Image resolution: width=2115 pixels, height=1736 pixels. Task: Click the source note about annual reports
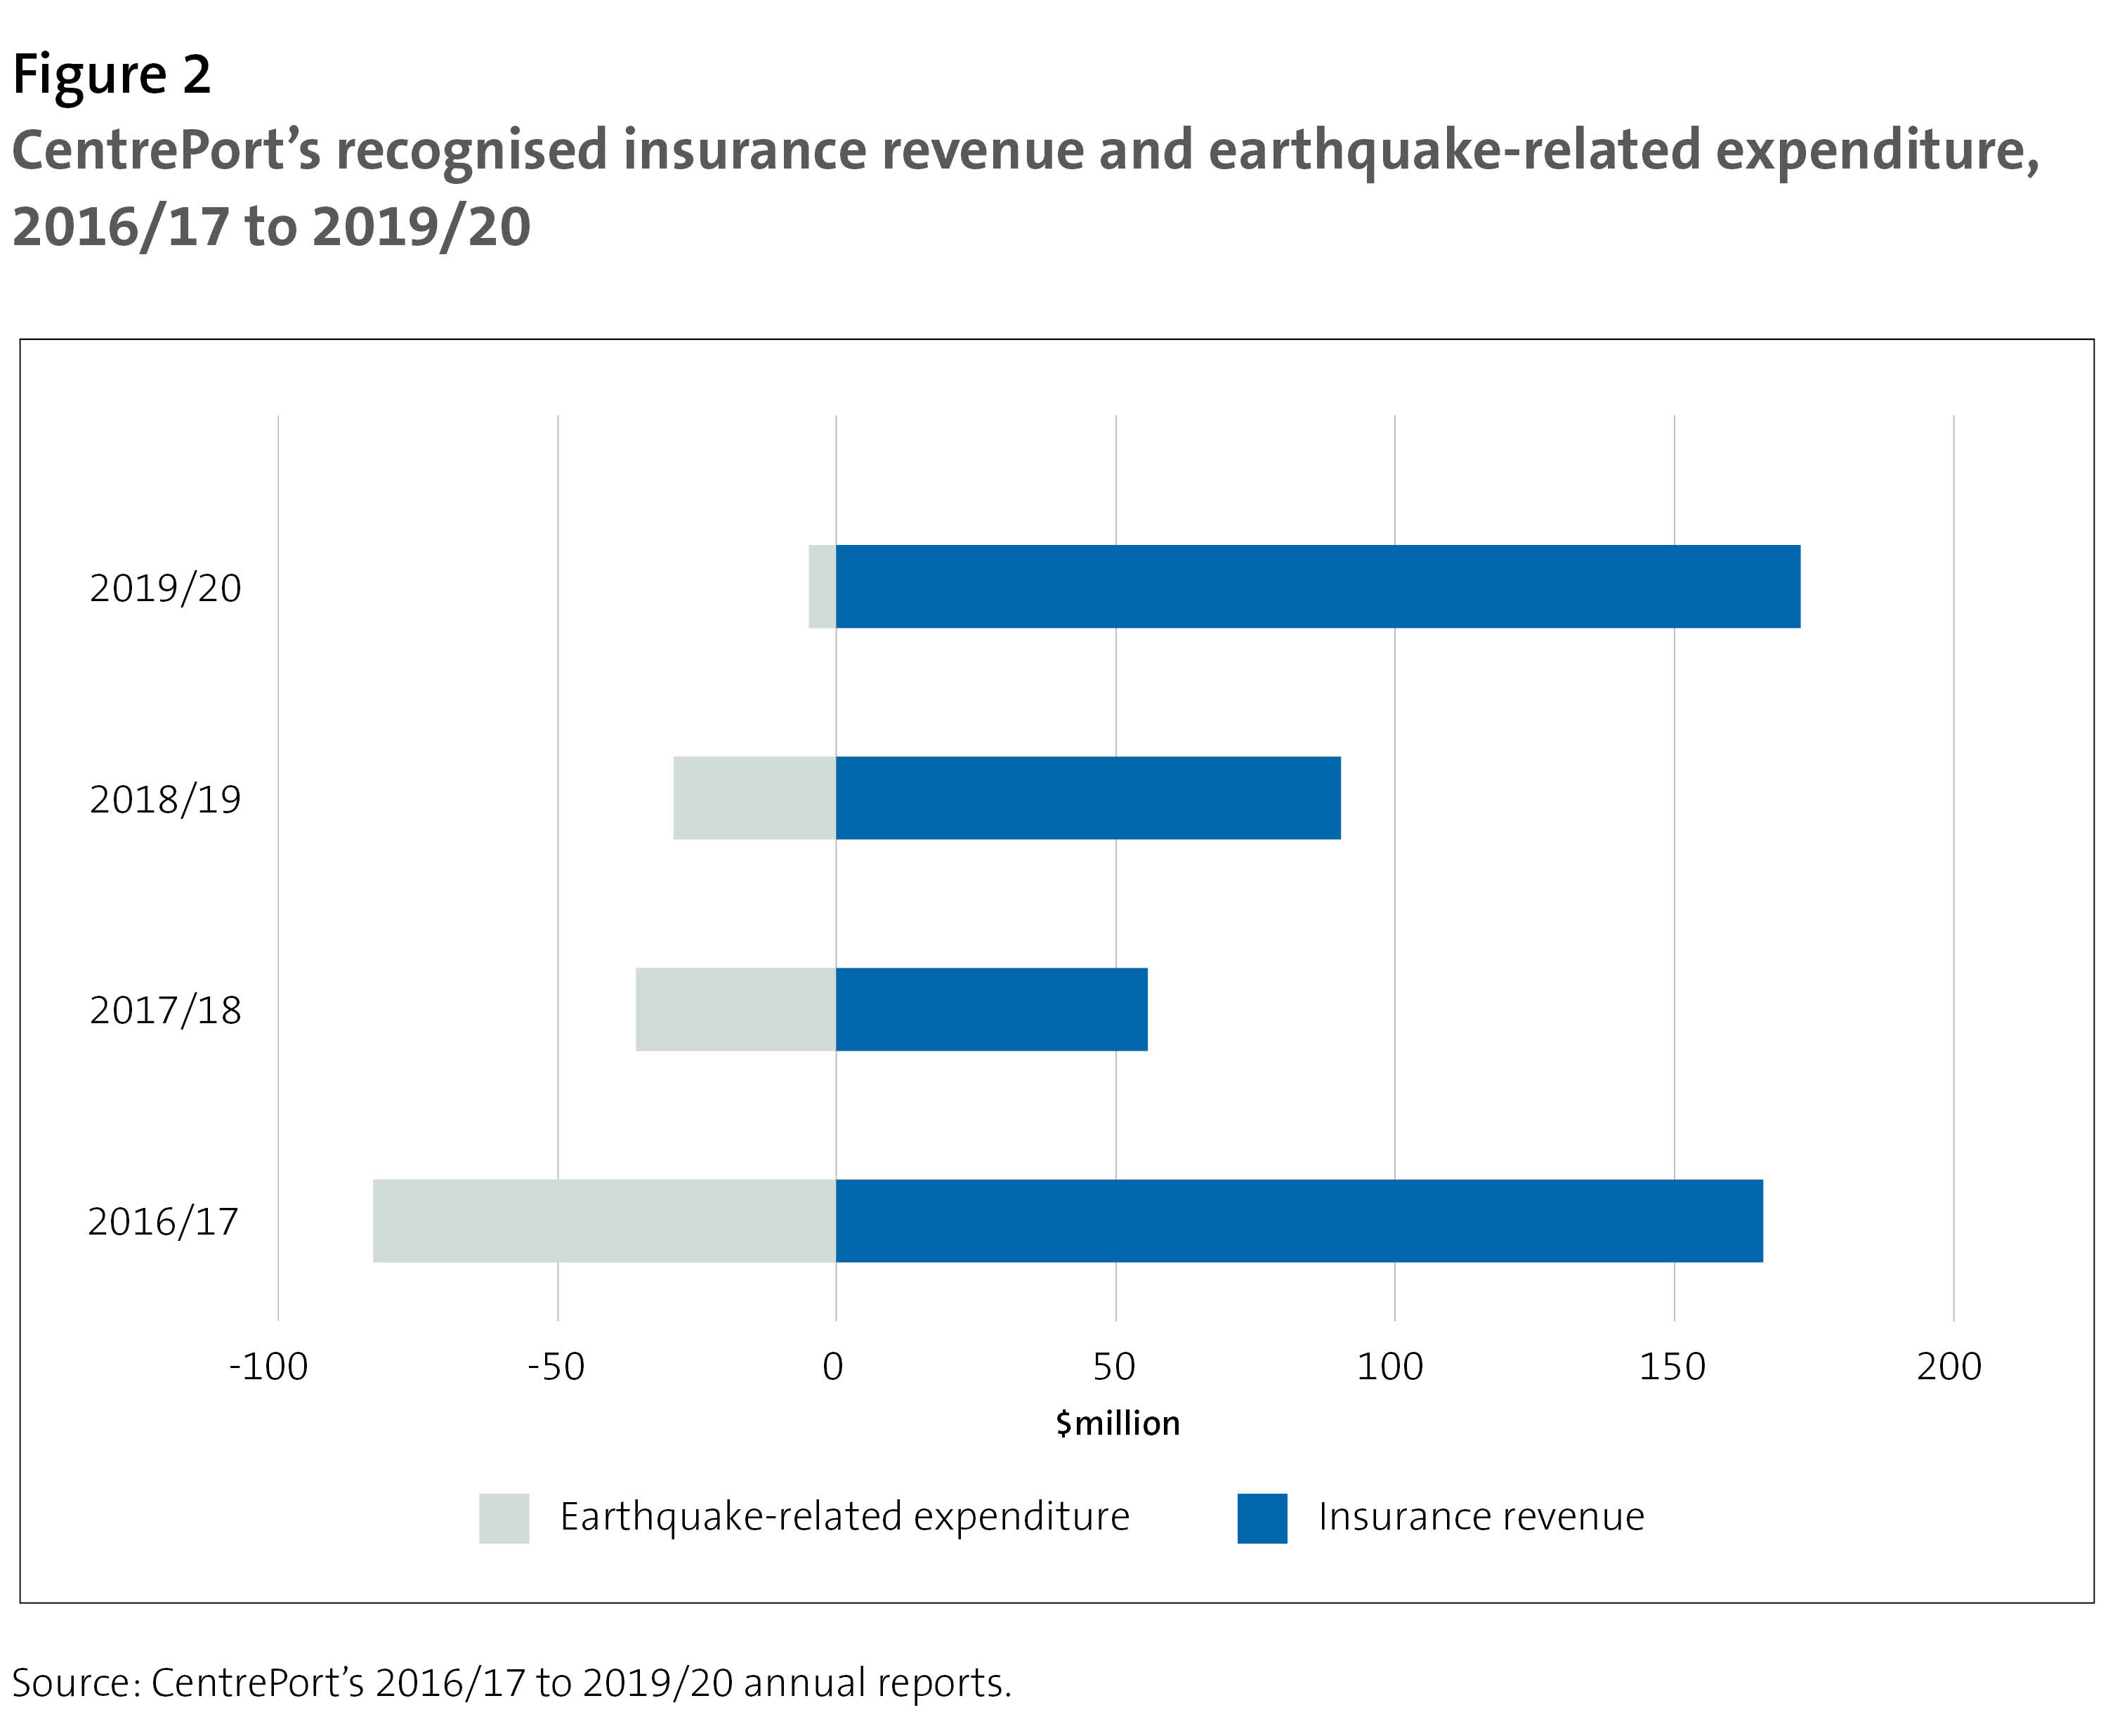(512, 1683)
